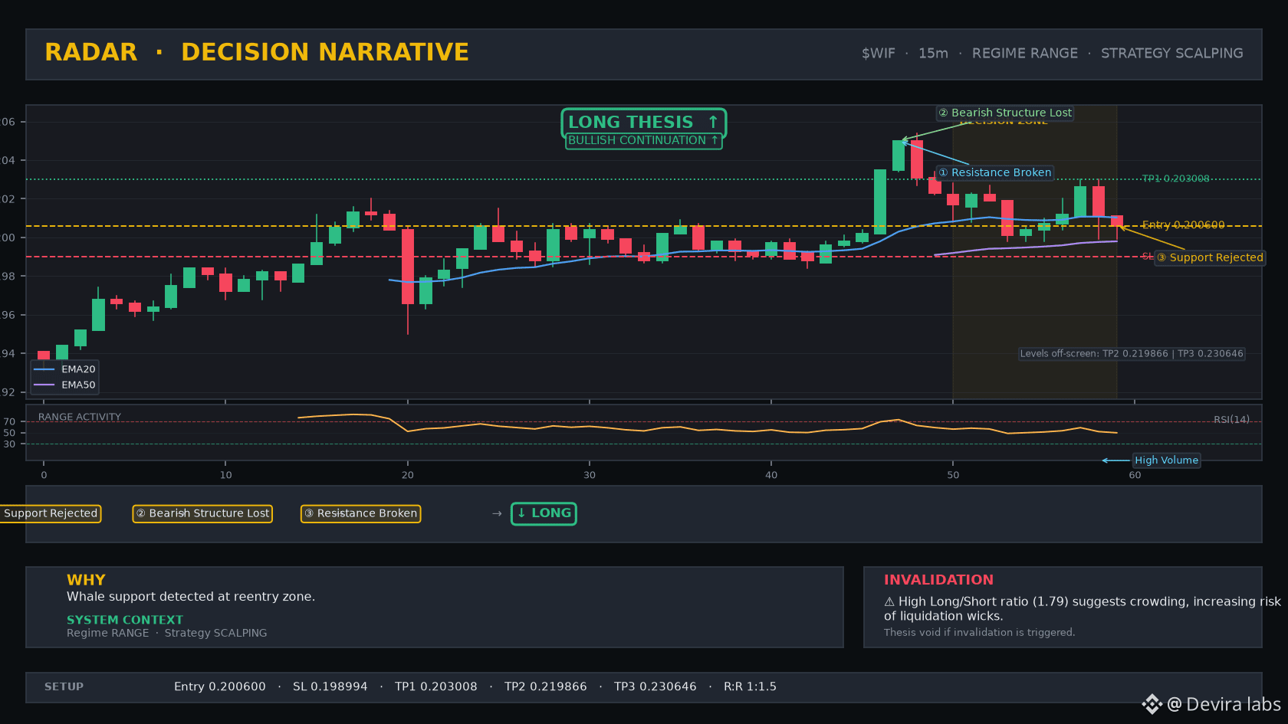
Task: Click the TP1 0.203008 level label
Action: tap(1175, 179)
